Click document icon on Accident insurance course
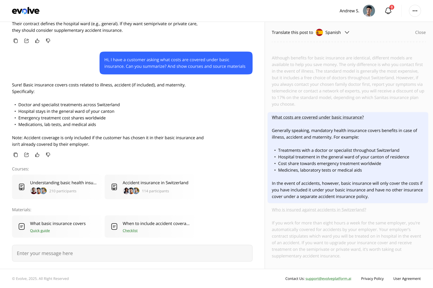433x288 pixels. (x=114, y=187)
